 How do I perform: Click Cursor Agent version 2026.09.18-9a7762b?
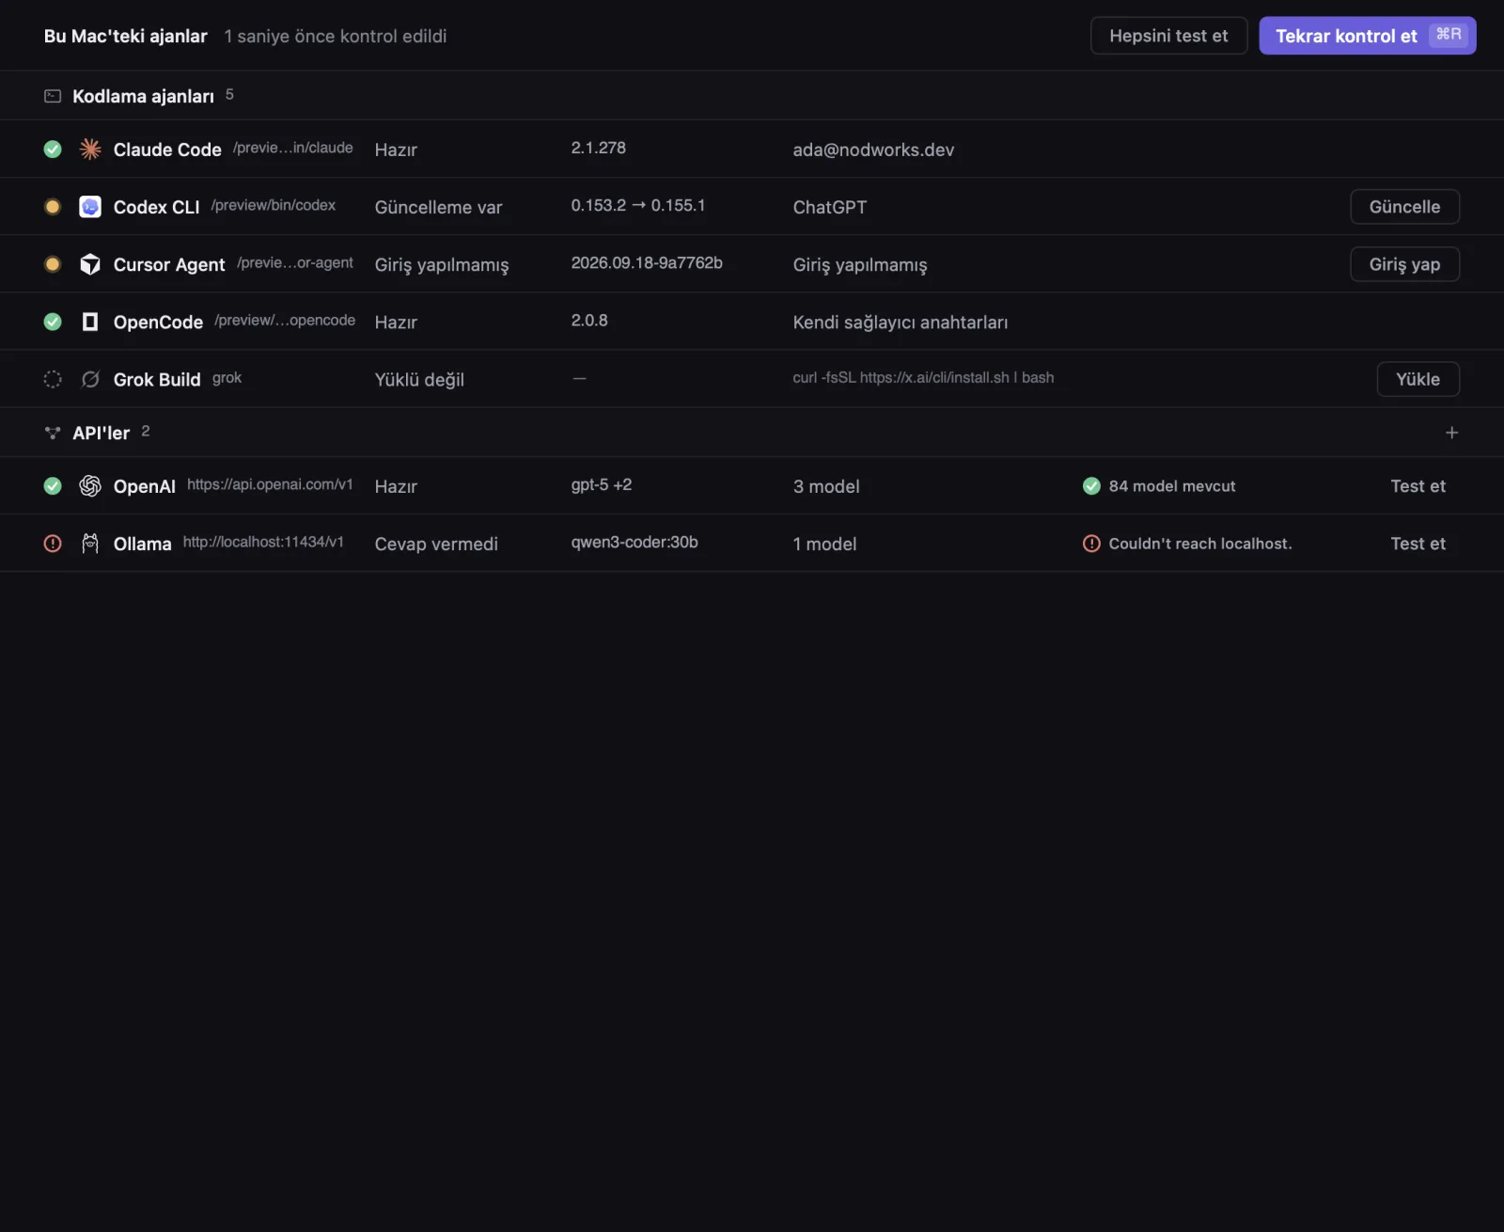[x=647, y=262]
